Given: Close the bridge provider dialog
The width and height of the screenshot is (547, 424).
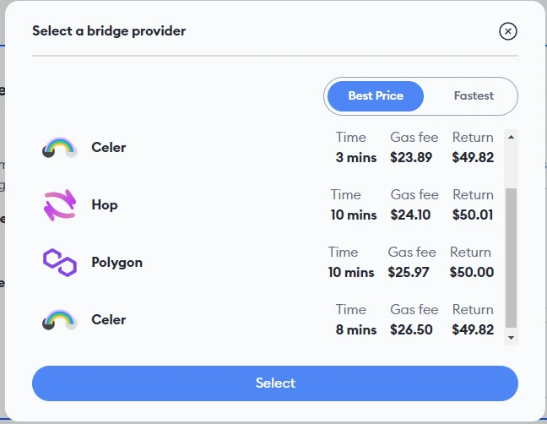Looking at the screenshot, I should click(508, 31).
